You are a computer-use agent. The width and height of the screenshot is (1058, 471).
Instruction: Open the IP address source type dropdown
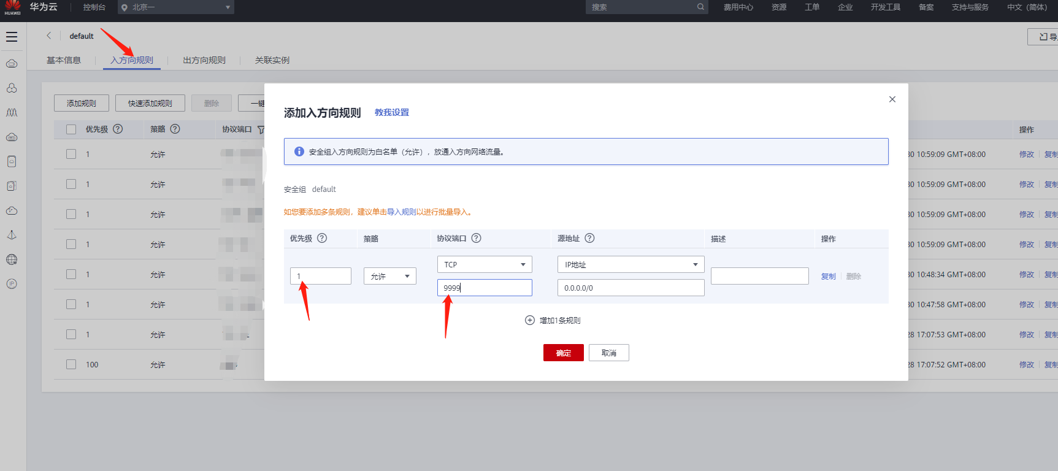(631, 264)
